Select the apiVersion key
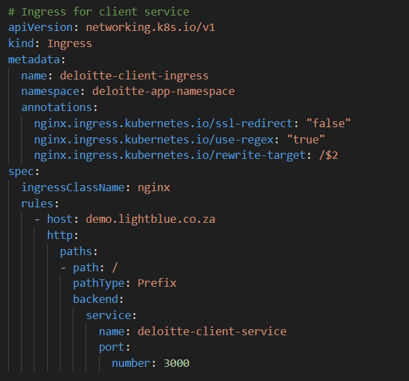 click(40, 28)
